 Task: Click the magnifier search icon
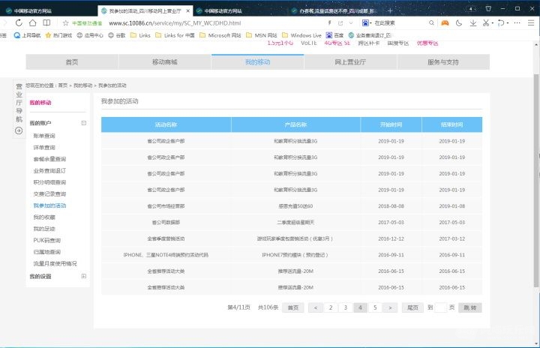point(431,23)
